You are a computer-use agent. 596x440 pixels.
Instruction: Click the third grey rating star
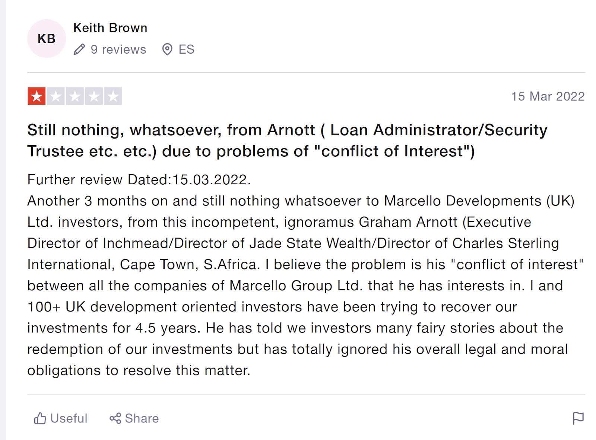[75, 96]
